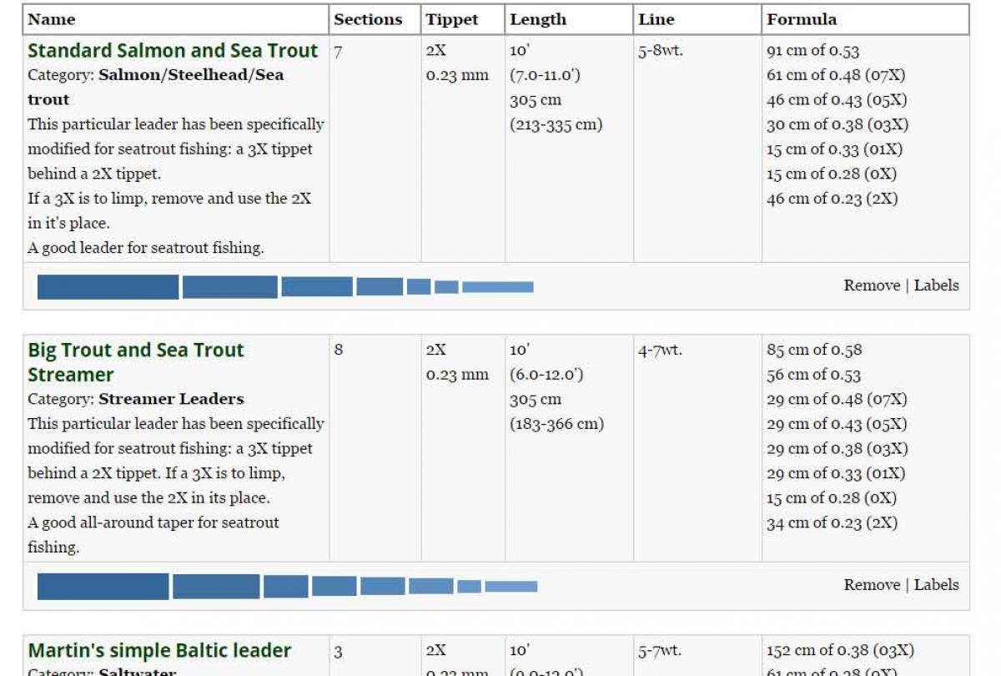Select second segment in Big Trout Streamer diagram
Screen dimensions: 1001x676
[215, 587]
